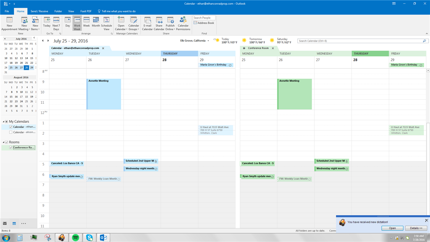Select the U Haul appointment in ethan's calendar
This screenshot has width=430, height=242.
tap(215, 130)
